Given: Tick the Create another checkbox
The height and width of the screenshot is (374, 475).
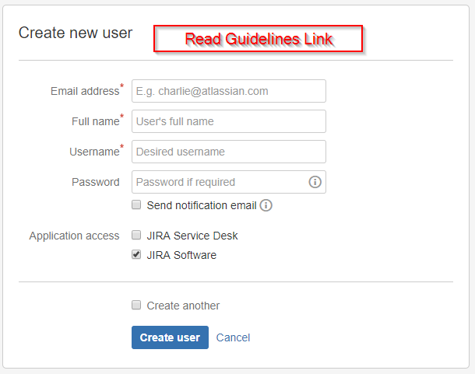Looking at the screenshot, I should [136, 305].
